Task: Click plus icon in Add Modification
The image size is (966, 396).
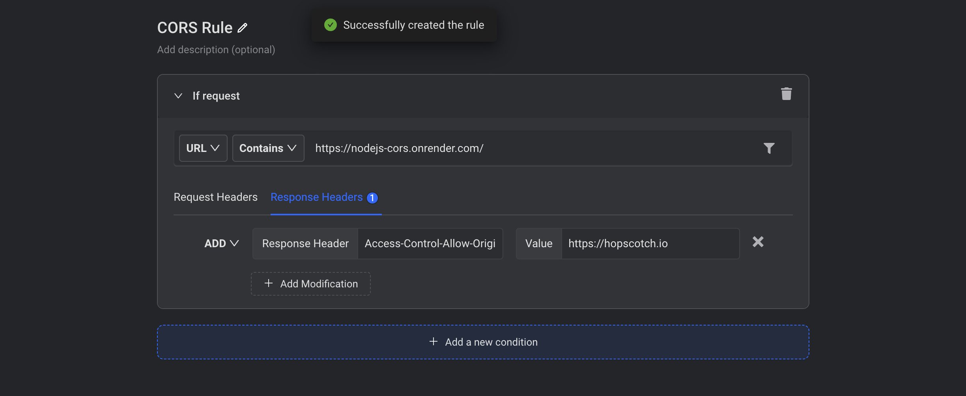Action: [x=269, y=283]
